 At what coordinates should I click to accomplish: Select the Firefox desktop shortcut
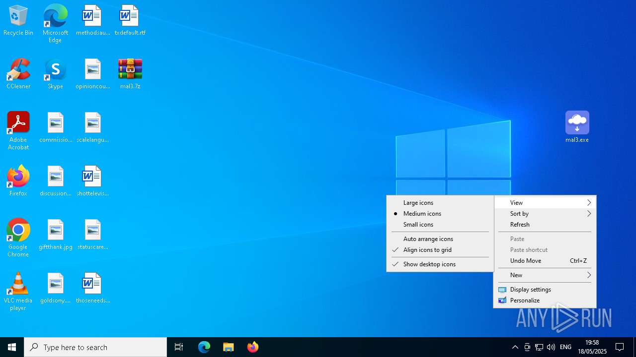pos(18,181)
